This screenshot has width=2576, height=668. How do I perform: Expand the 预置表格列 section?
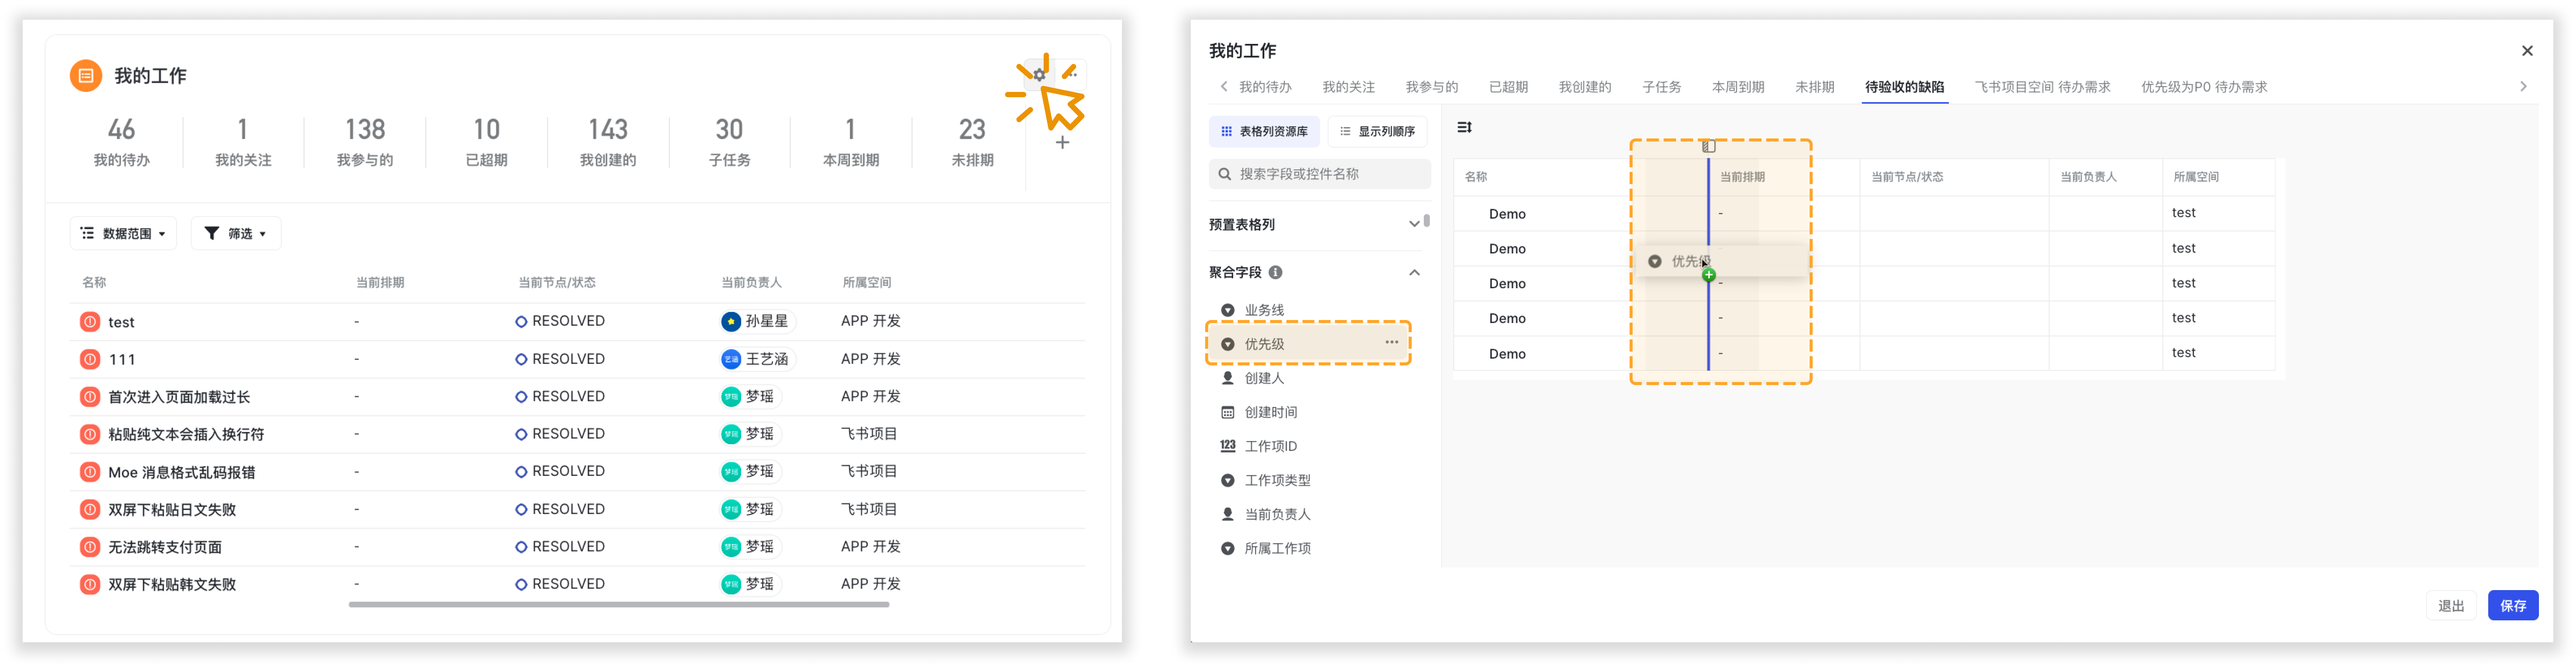(x=1414, y=224)
